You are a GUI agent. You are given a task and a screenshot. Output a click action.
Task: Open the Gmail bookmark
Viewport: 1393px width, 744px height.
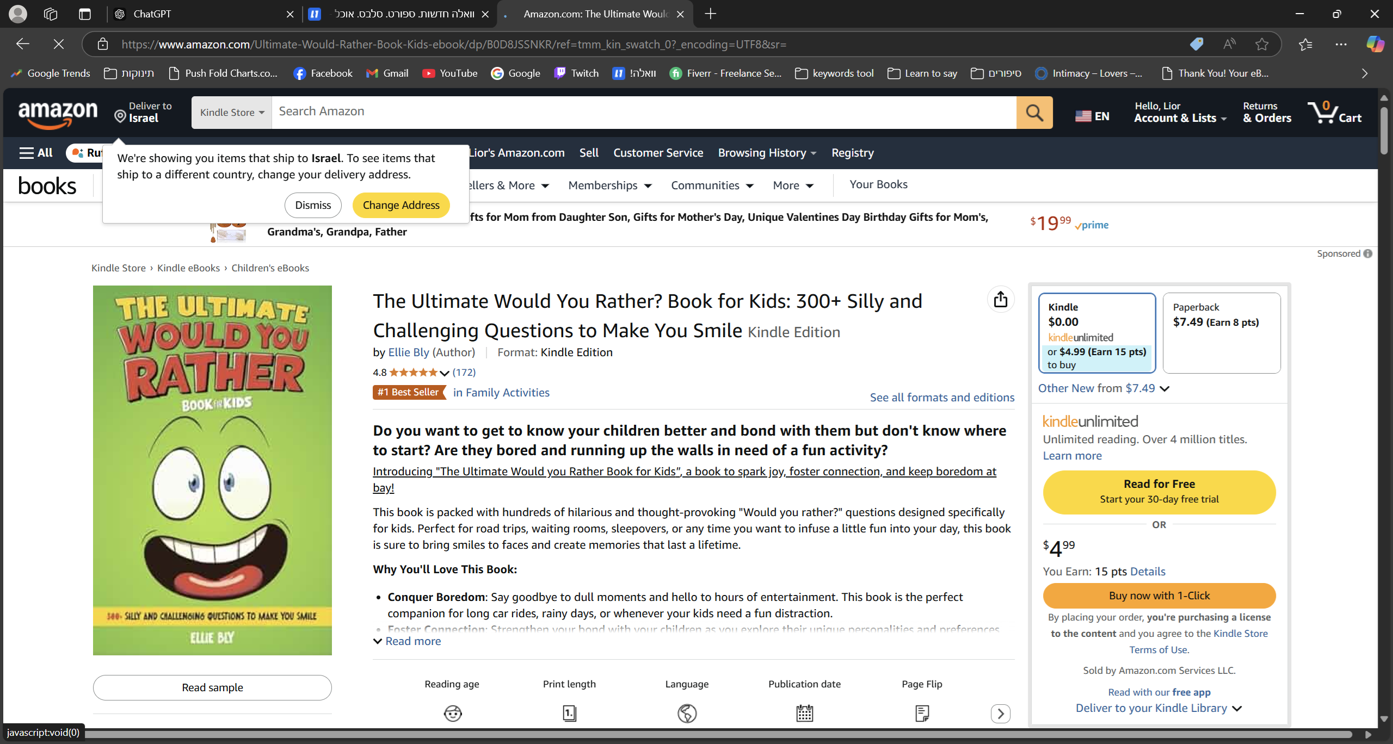tap(387, 73)
